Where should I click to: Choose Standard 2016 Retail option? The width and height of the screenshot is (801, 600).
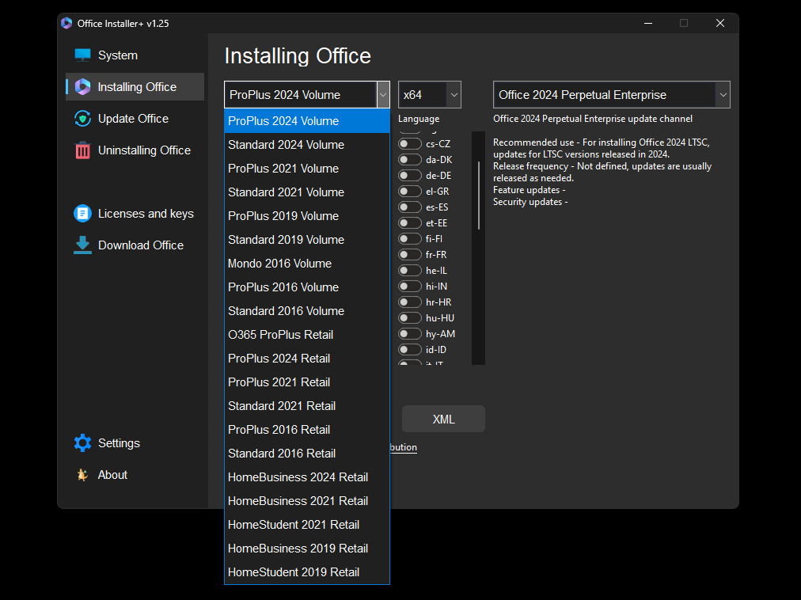[x=307, y=454]
